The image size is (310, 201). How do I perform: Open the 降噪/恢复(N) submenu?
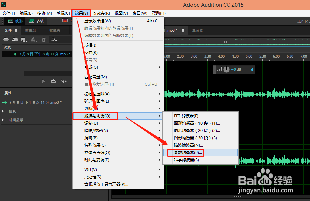point(118,131)
